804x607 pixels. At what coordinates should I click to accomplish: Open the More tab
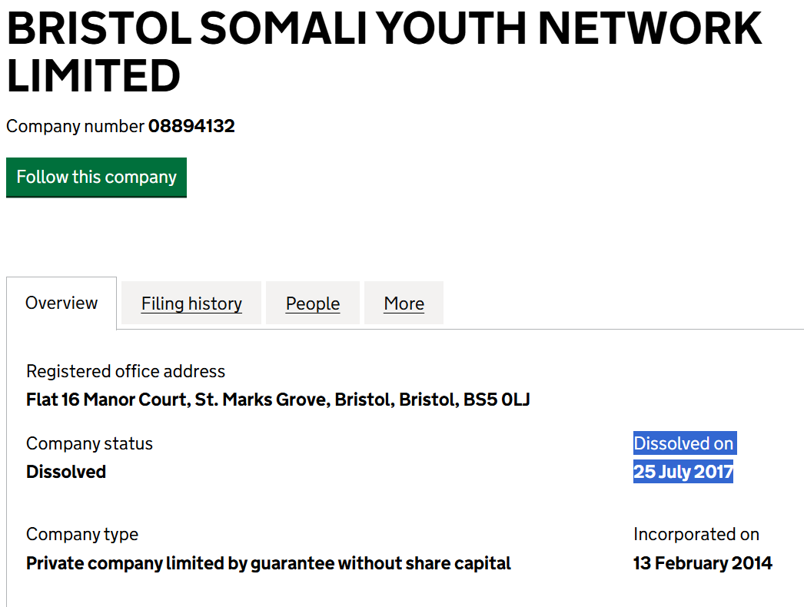tap(404, 303)
